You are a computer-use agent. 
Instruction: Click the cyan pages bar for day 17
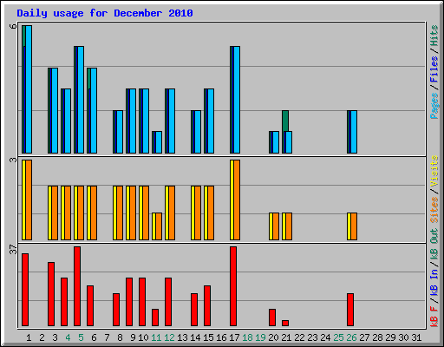[237, 100]
